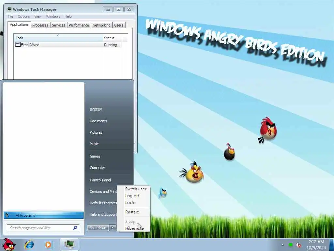Launch Internet Explorer from the taskbar
Image resolution: width=334 pixels, height=251 pixels.
[29, 244]
